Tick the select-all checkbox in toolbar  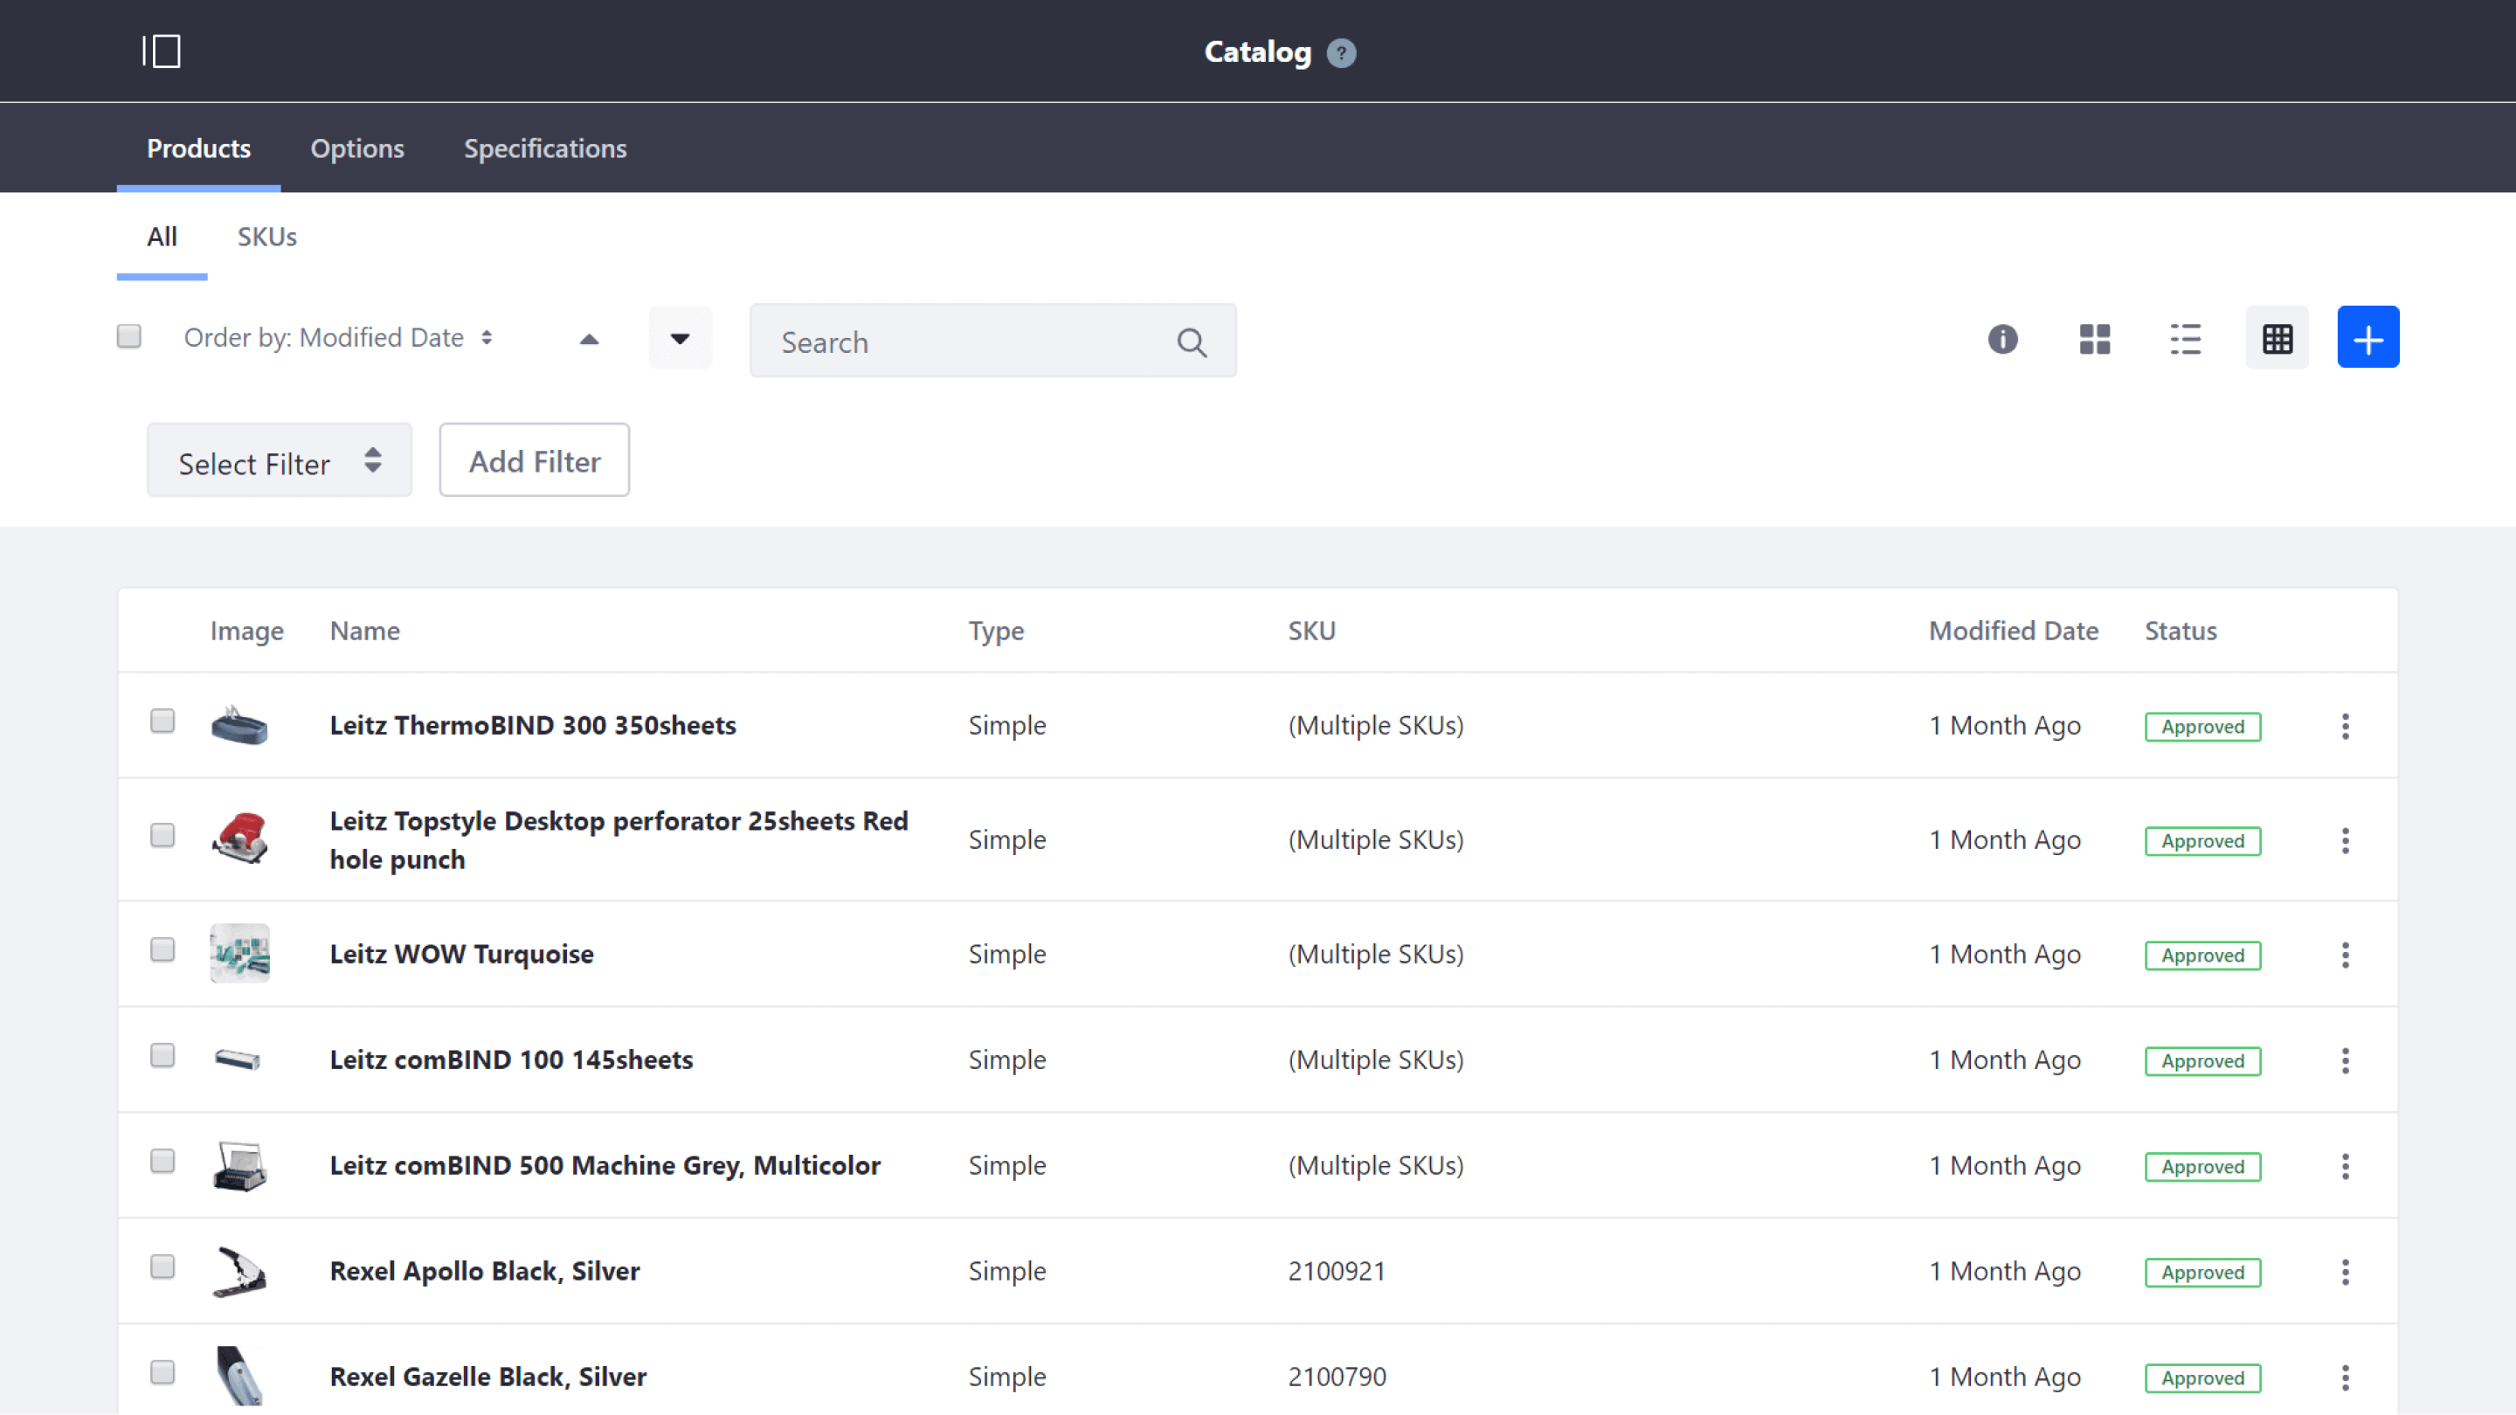(x=129, y=336)
